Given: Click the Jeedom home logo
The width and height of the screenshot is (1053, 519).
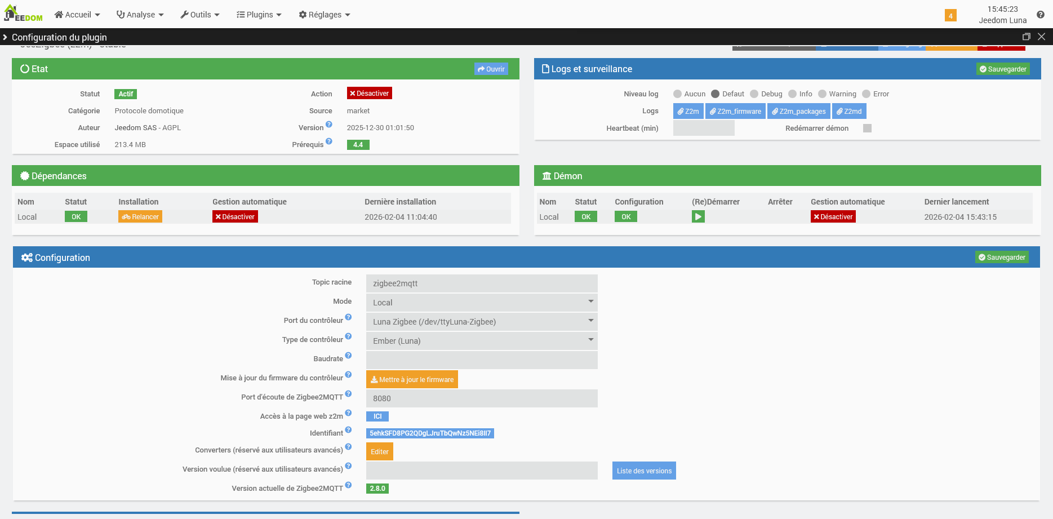Looking at the screenshot, I should (24, 14).
